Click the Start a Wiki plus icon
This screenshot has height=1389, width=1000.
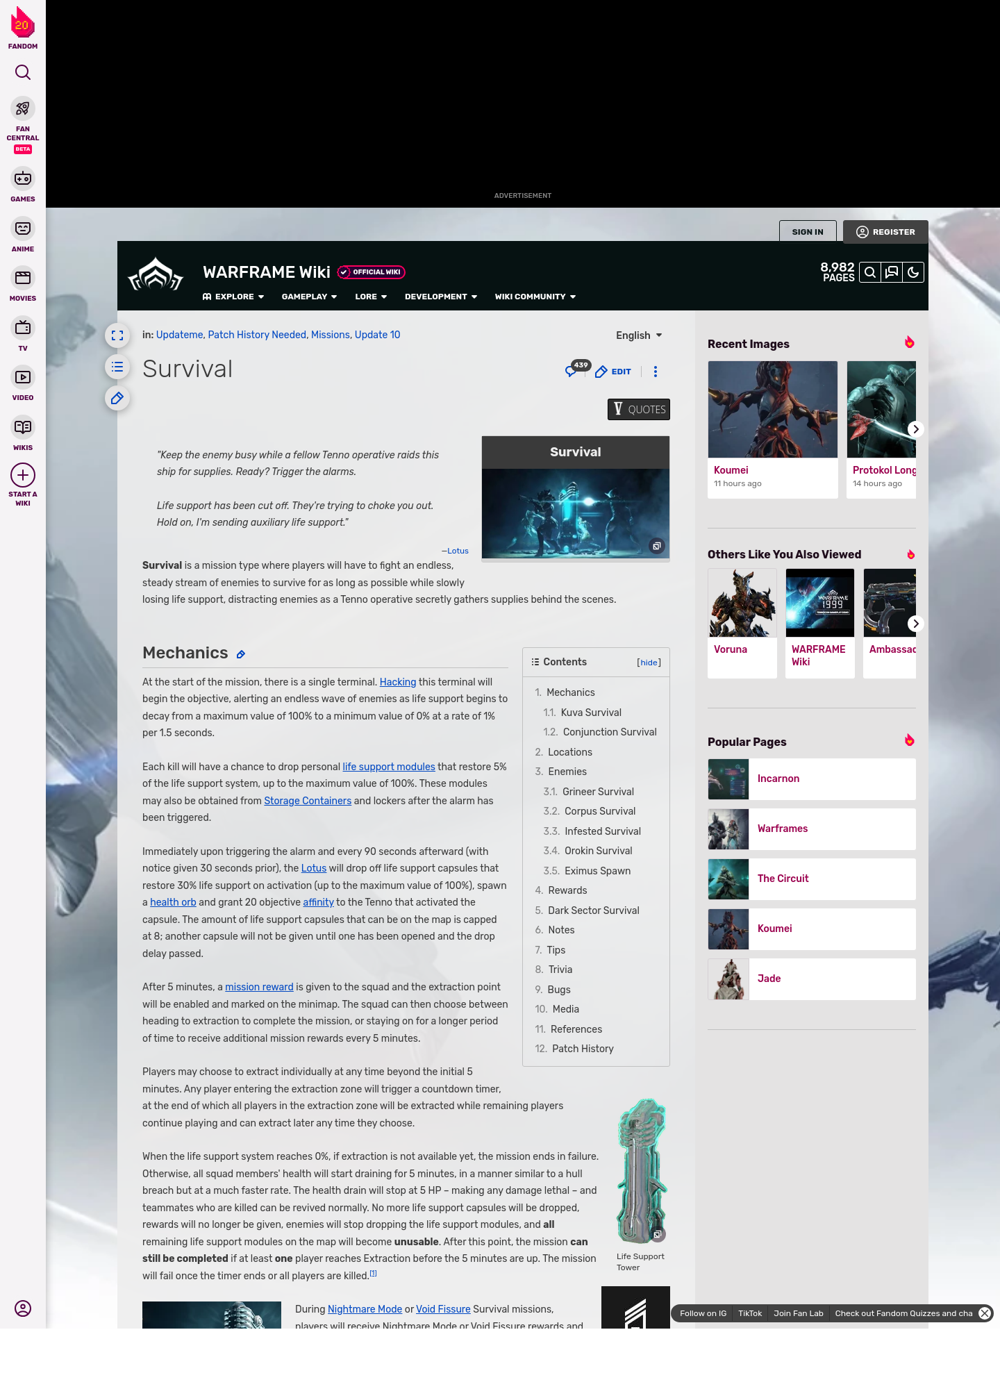23,475
